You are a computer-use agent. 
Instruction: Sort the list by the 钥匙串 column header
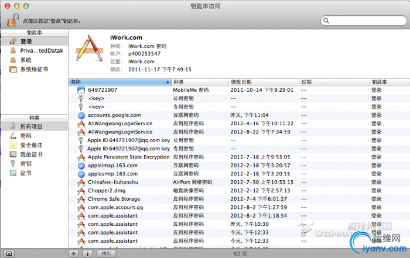coord(389,82)
